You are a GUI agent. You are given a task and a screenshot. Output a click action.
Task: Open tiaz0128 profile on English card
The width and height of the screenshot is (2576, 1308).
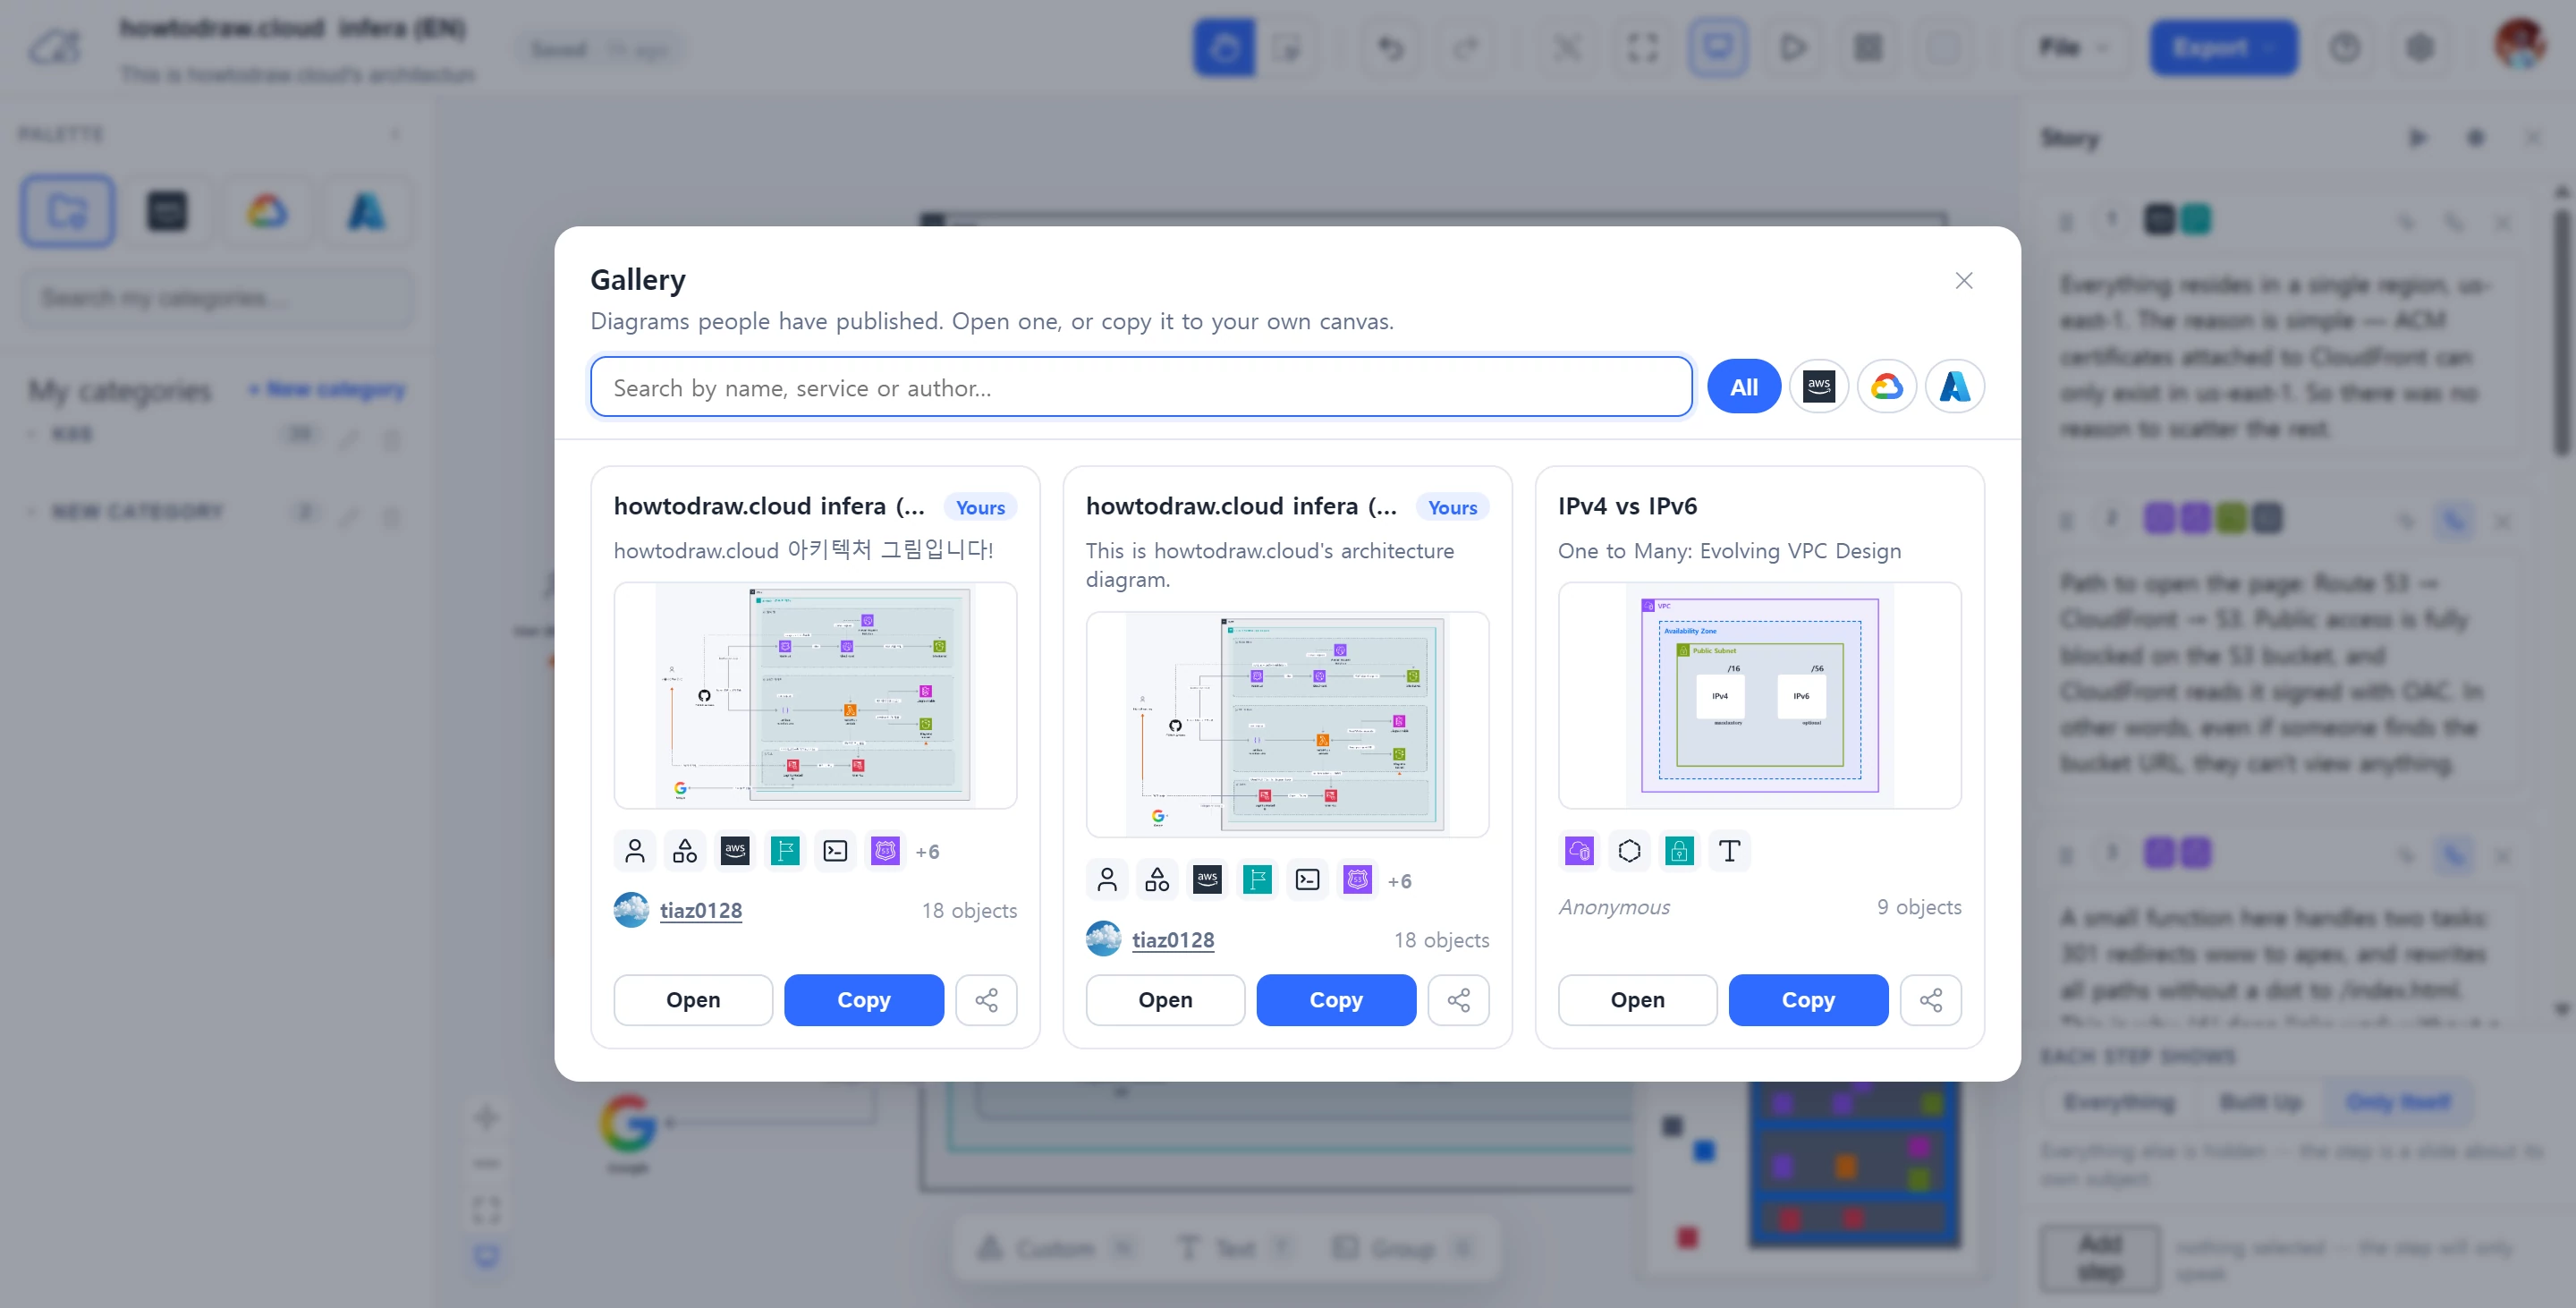1172,940
